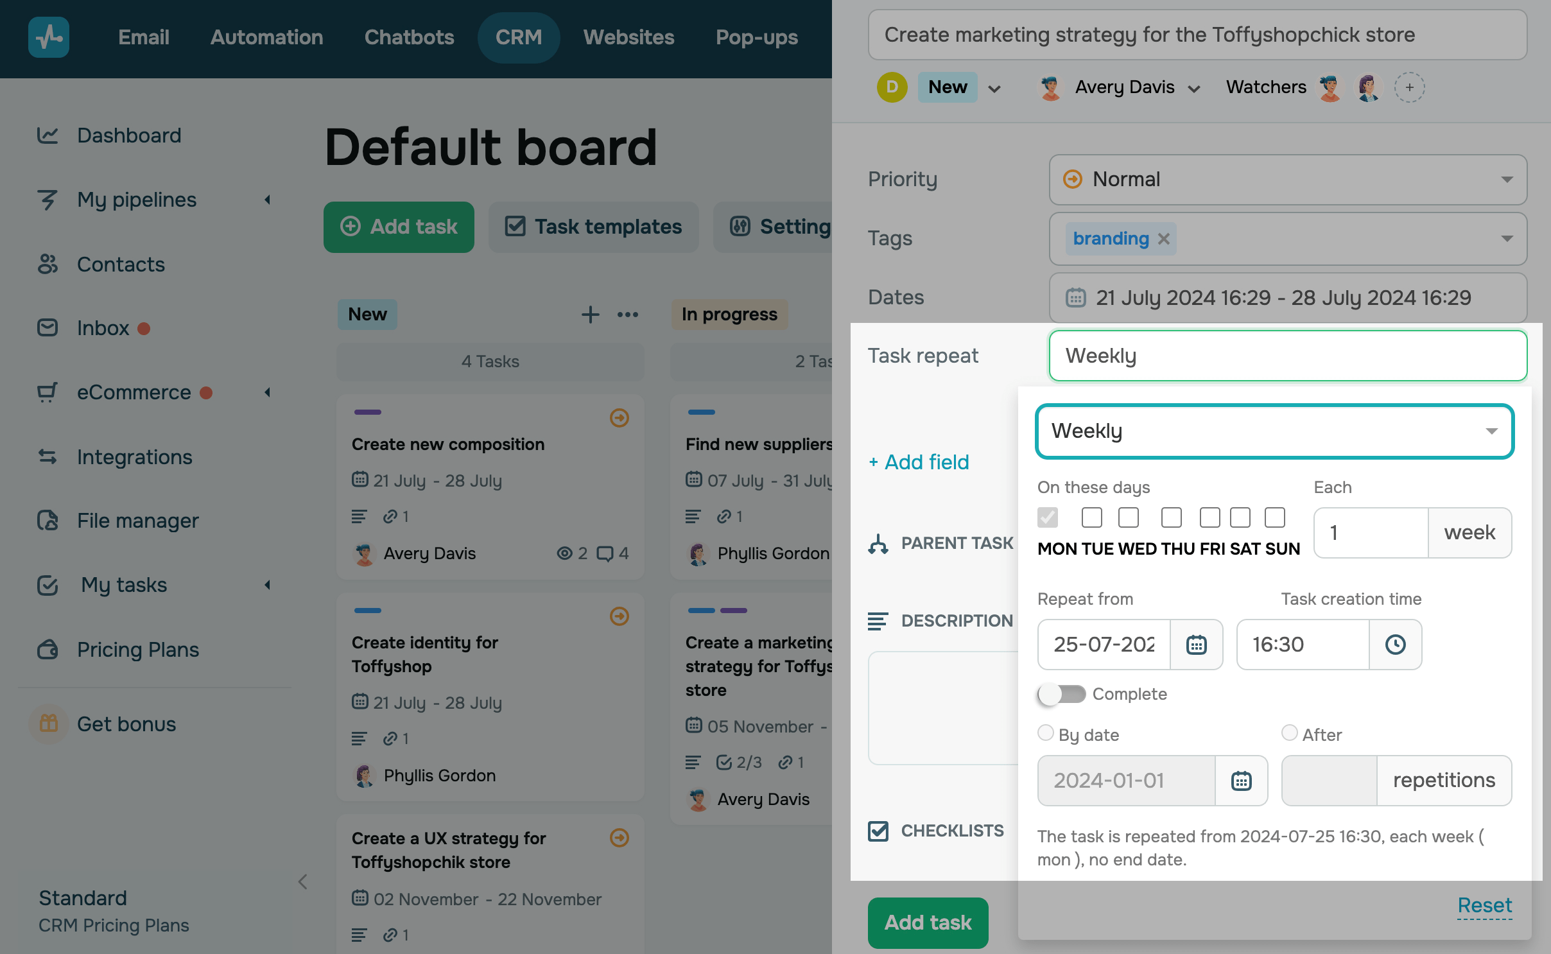The height and width of the screenshot is (954, 1551).
Task: Open the New column options menu
Action: pyautogui.click(x=627, y=315)
